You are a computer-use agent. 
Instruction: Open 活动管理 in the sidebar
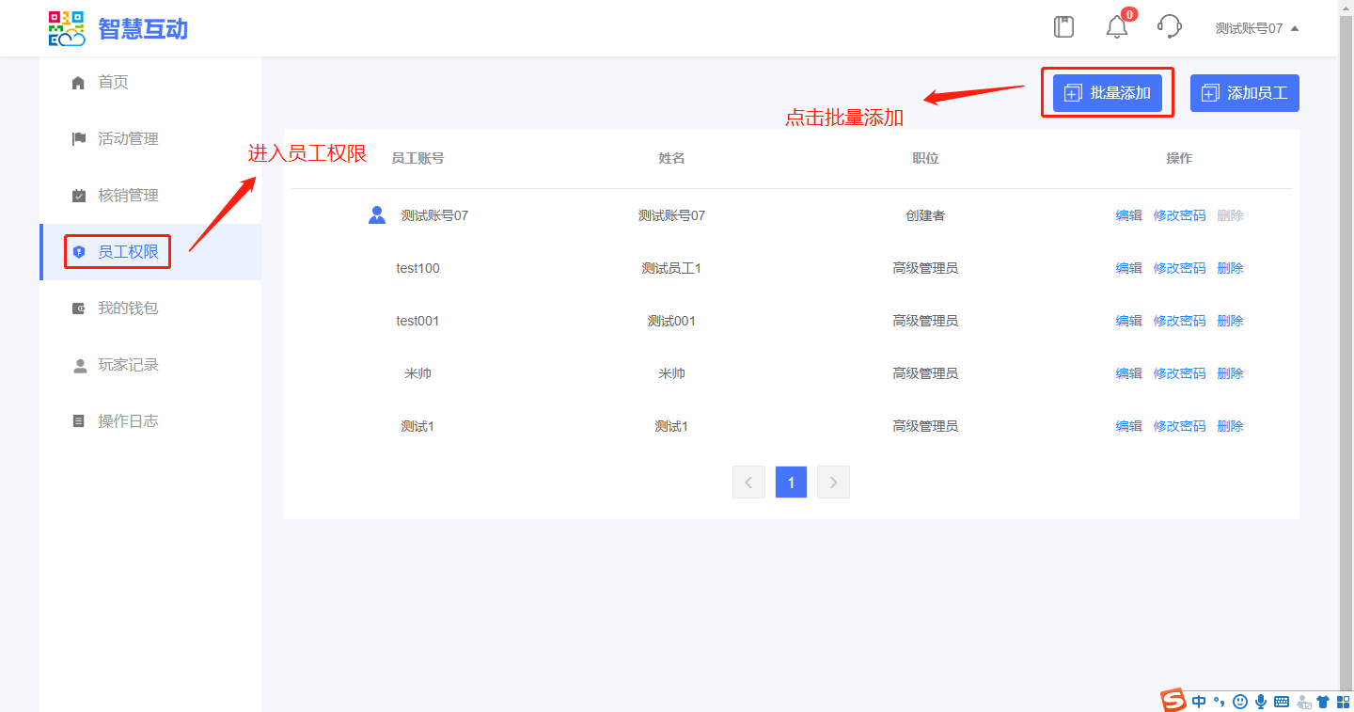coord(128,139)
